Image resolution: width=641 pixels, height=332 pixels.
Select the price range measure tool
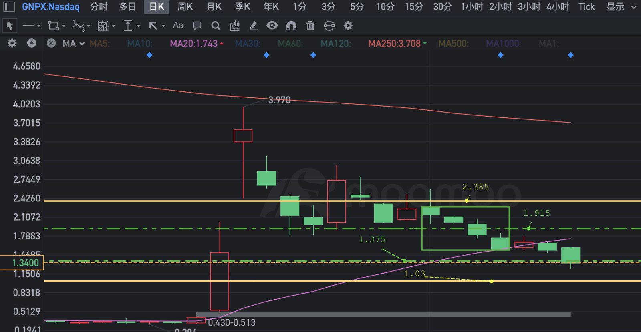point(128,26)
